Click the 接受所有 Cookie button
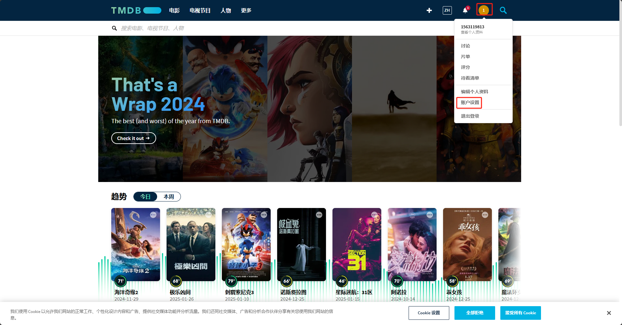The image size is (622, 325). (x=521, y=313)
